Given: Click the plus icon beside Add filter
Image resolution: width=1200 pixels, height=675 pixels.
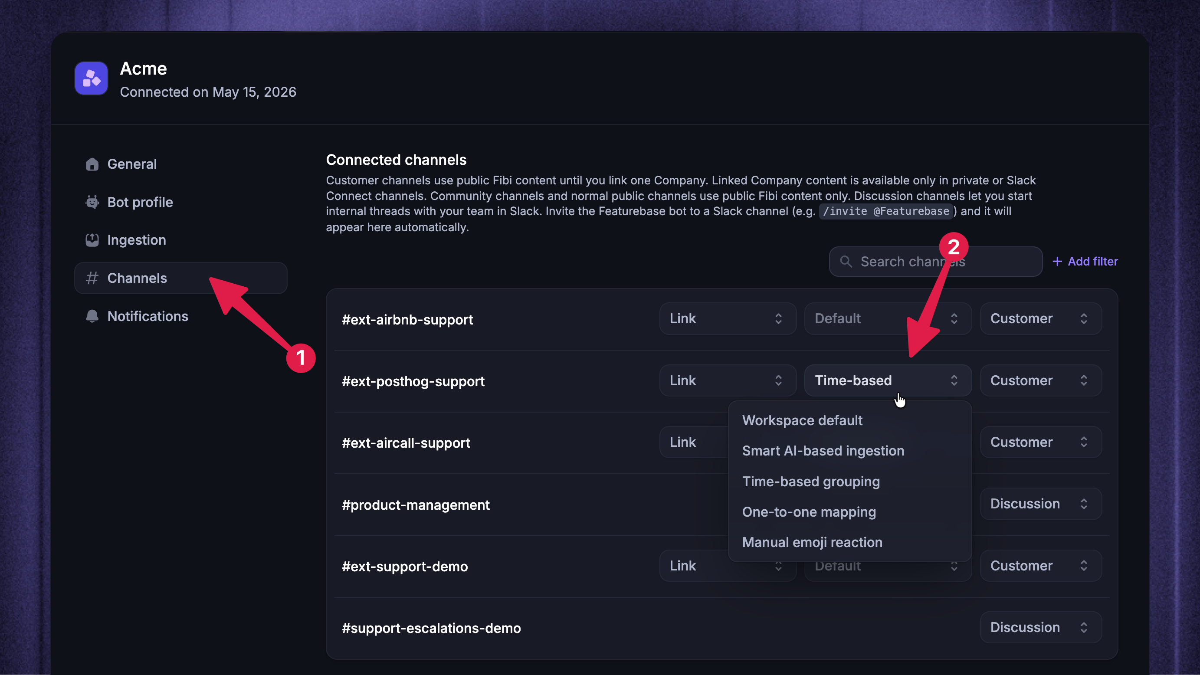Looking at the screenshot, I should 1057,261.
